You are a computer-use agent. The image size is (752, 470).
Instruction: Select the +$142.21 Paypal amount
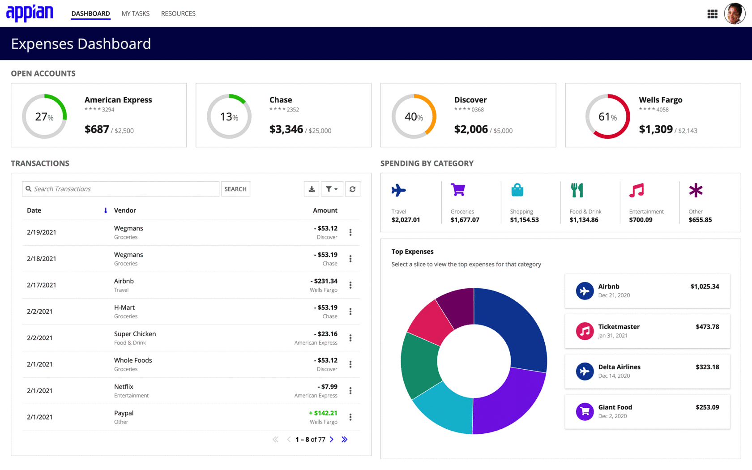pyautogui.click(x=323, y=413)
